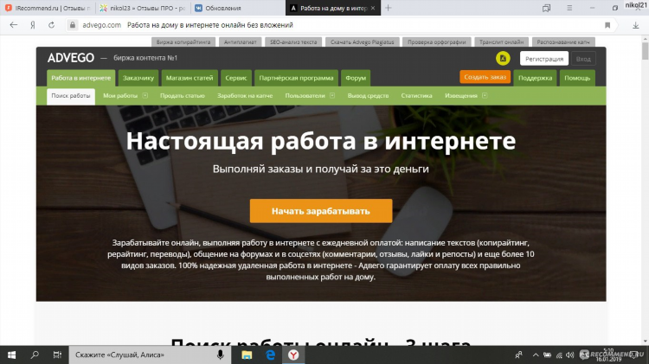Click the "Регистрация" button
Screen dimensions: 649x364
tap(544, 59)
